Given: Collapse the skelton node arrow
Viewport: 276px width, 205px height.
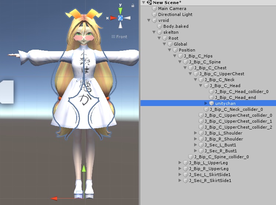Looking at the screenshot, I should coord(154,32).
